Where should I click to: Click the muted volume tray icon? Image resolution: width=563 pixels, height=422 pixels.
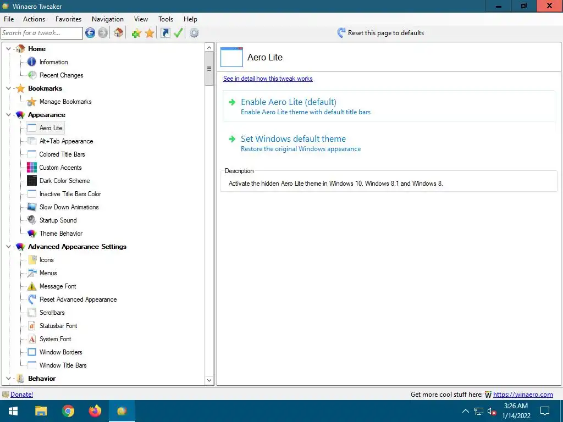pyautogui.click(x=492, y=411)
